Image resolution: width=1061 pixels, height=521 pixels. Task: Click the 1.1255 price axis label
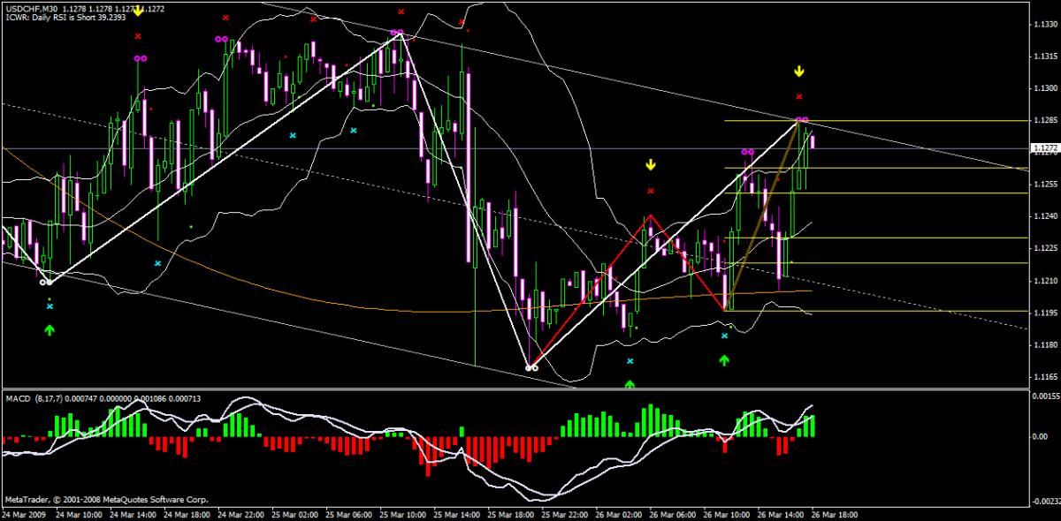(1044, 185)
